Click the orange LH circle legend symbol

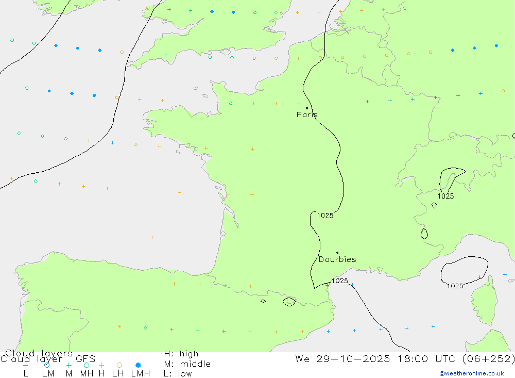119,365
